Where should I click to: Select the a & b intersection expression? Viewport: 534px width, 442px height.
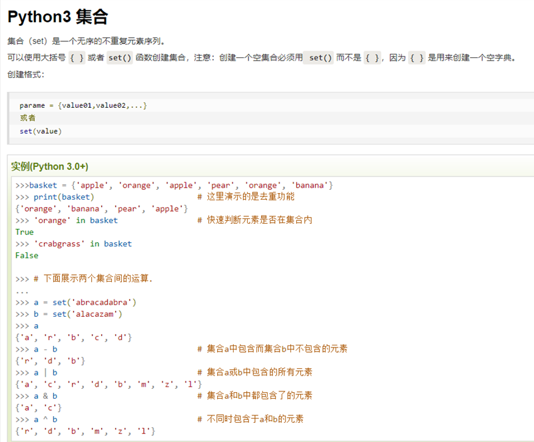point(45,395)
